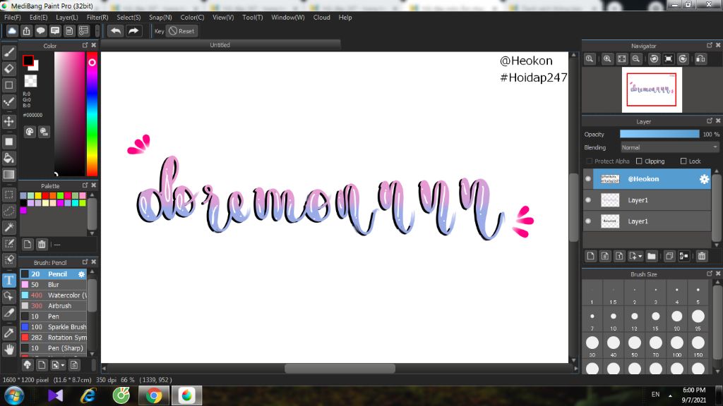Open the Blending mode dropdown
Viewport: 723px width, 406px height.
[x=669, y=147]
